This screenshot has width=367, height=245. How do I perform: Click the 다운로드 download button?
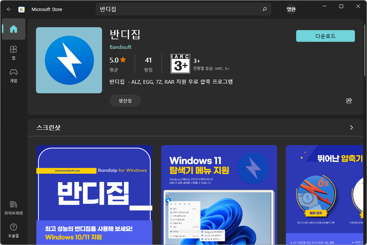[325, 36]
